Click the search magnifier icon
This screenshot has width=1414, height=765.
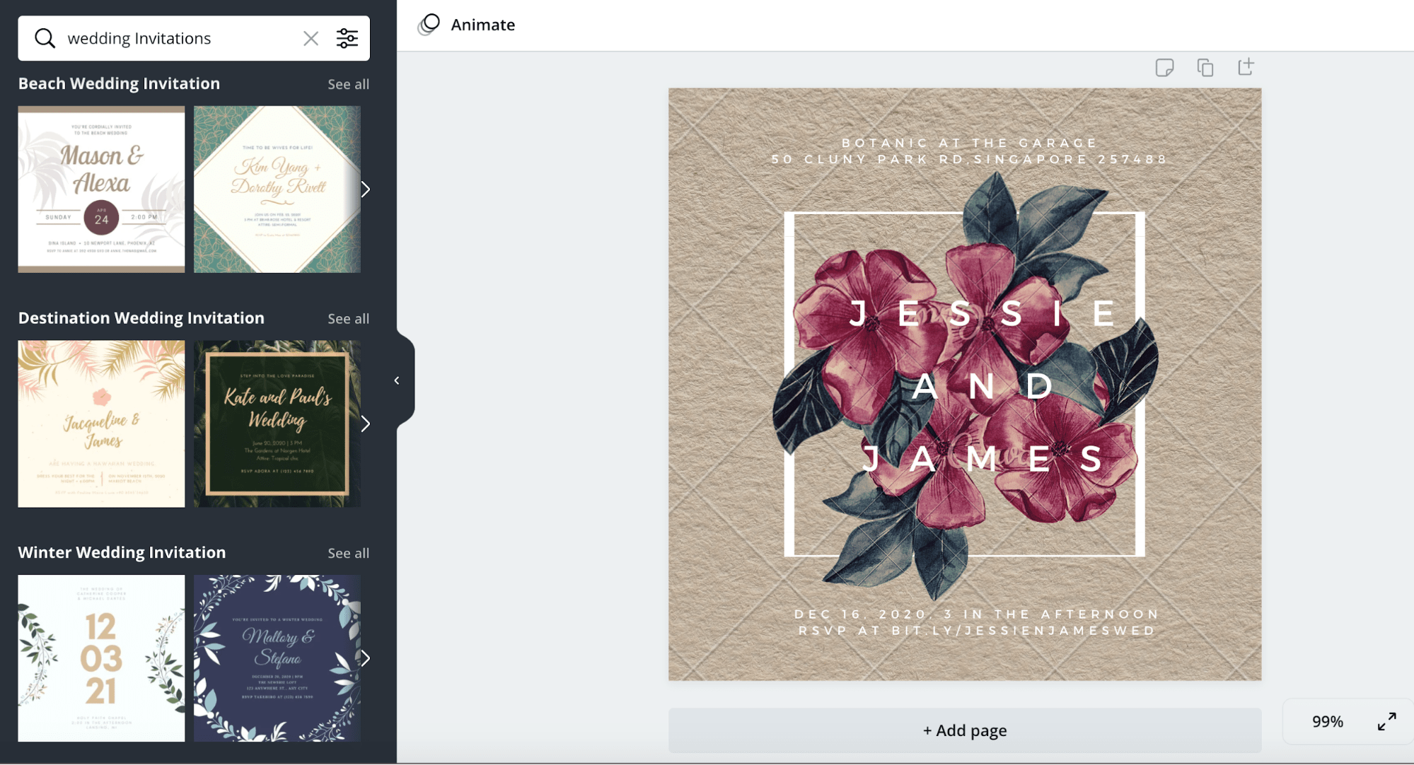click(45, 38)
